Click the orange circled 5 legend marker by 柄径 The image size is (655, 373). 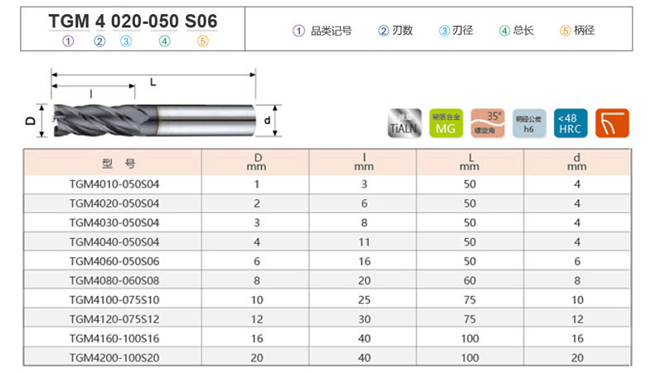565,31
